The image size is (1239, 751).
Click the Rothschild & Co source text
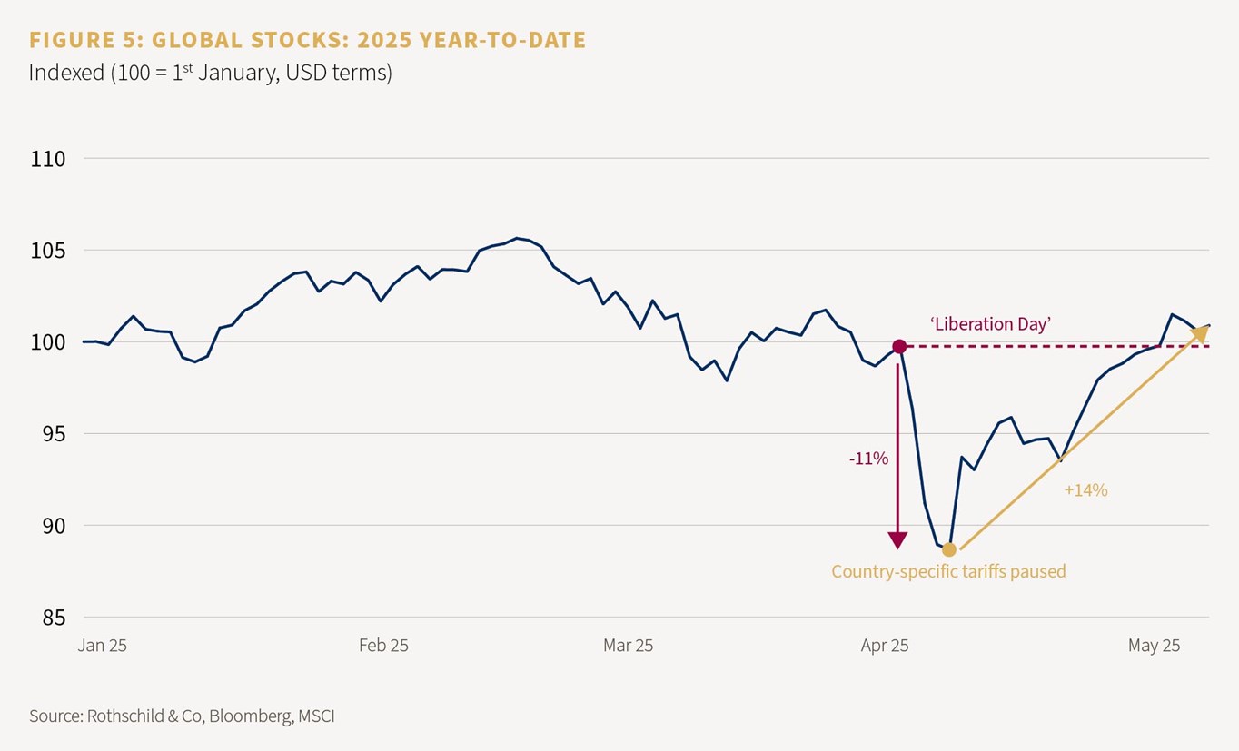[182, 716]
